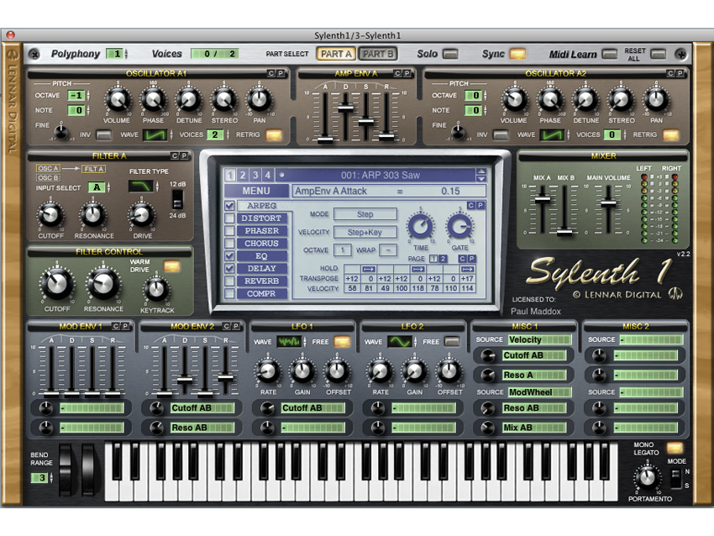The image size is (714, 536).
Task: Uncheck the ARPEG effect checkbox
Action: [229, 206]
